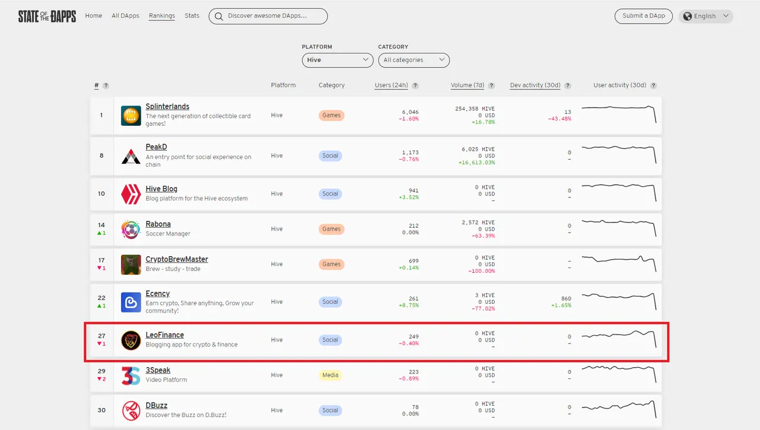Sort by the # rank column
The image size is (760, 430).
pos(96,85)
